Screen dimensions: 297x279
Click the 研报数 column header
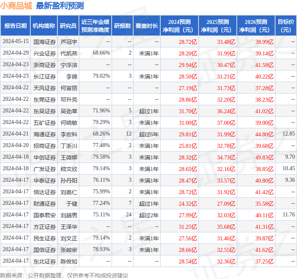click(122, 26)
